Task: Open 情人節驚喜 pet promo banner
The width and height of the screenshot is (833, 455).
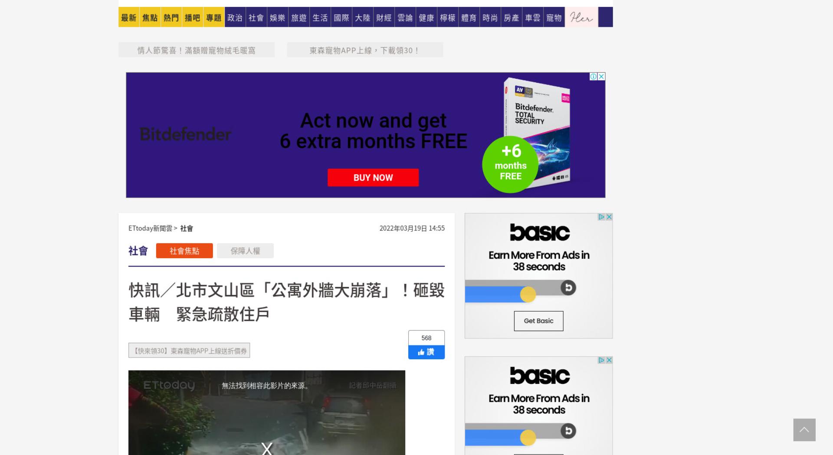Action: pos(197,50)
